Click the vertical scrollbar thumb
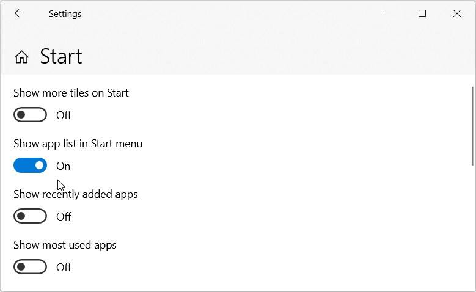 click(x=473, y=125)
